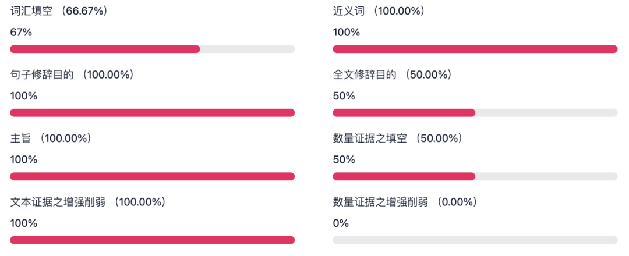Click the 50% value under 全文修辞目的

344,96
